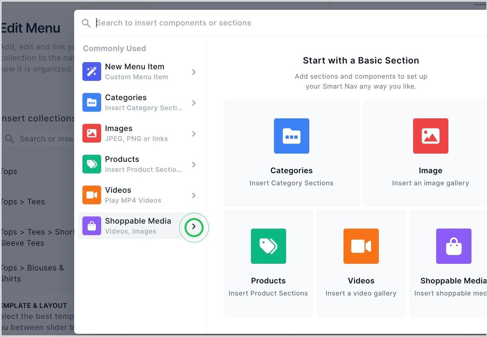Viewport: 488px width, 337px height.
Task: Click the magnifier icon in the component search bar
Action: (x=86, y=23)
